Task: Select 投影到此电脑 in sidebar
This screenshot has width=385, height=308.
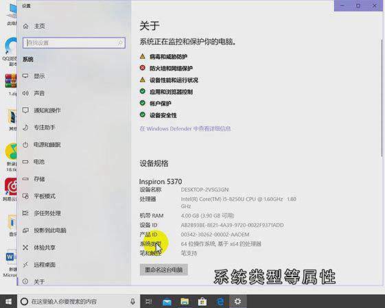Action: (44, 230)
